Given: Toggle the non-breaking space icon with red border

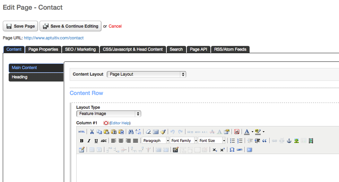Looking at the screenshot, I should click(237, 132).
